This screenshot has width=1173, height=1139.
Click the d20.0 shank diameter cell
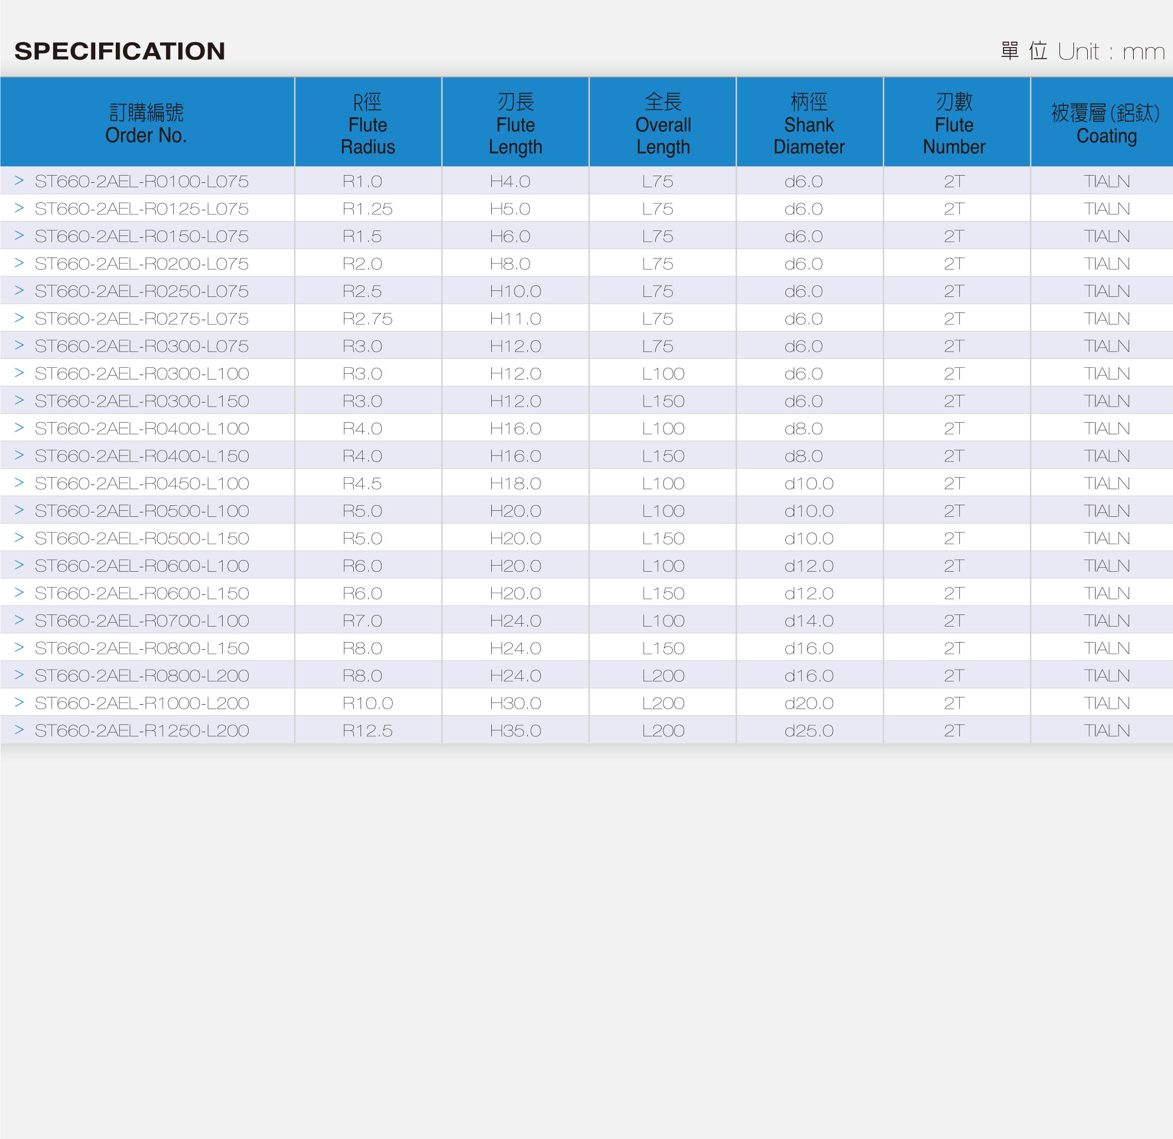click(x=809, y=703)
